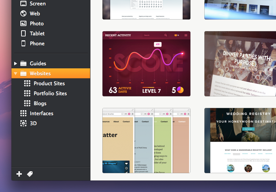Select the icon grid website thumbnail
The height and width of the screenshot is (192, 276).
(x=146, y=10)
